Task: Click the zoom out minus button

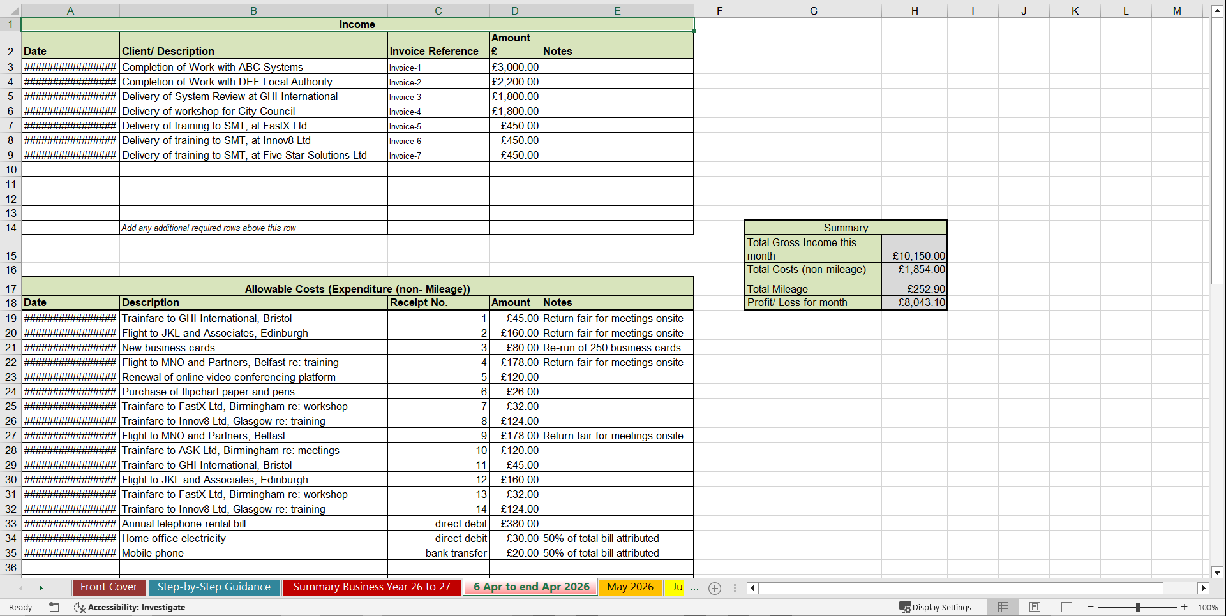Action: point(1091,607)
